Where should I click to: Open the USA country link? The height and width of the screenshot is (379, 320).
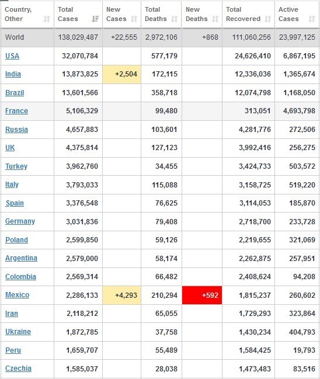click(x=12, y=56)
